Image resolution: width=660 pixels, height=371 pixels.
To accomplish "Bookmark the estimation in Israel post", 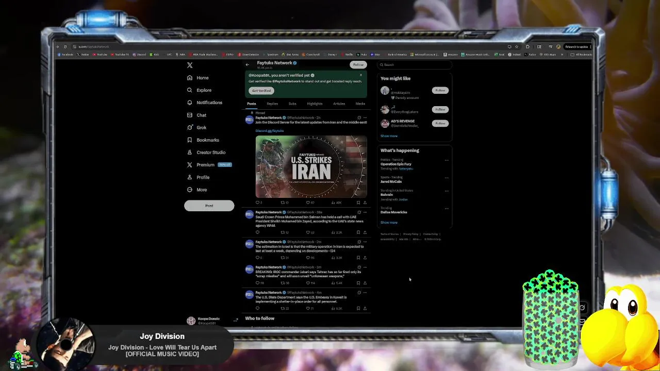I will click(x=358, y=258).
